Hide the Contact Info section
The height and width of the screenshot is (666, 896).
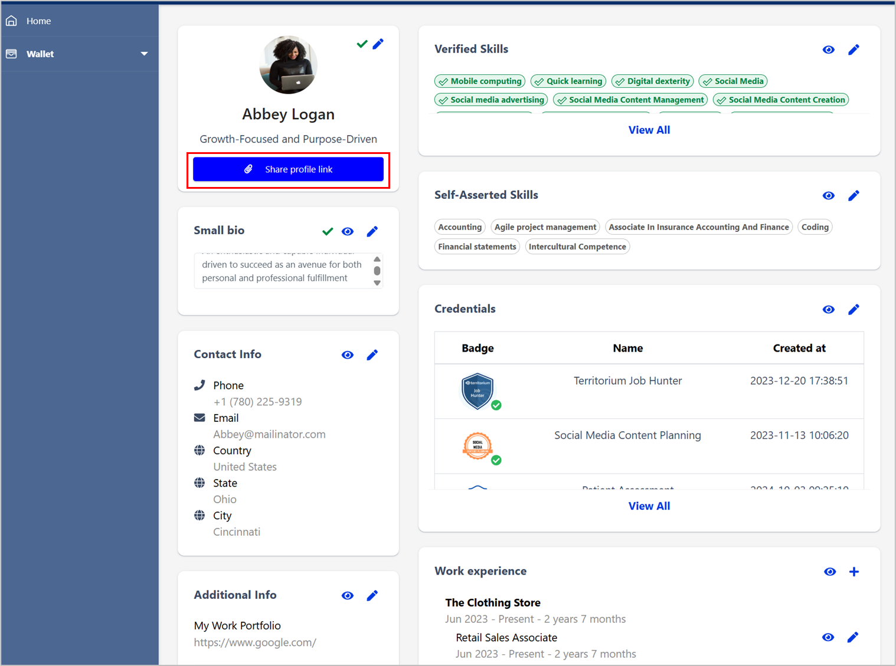coord(348,355)
